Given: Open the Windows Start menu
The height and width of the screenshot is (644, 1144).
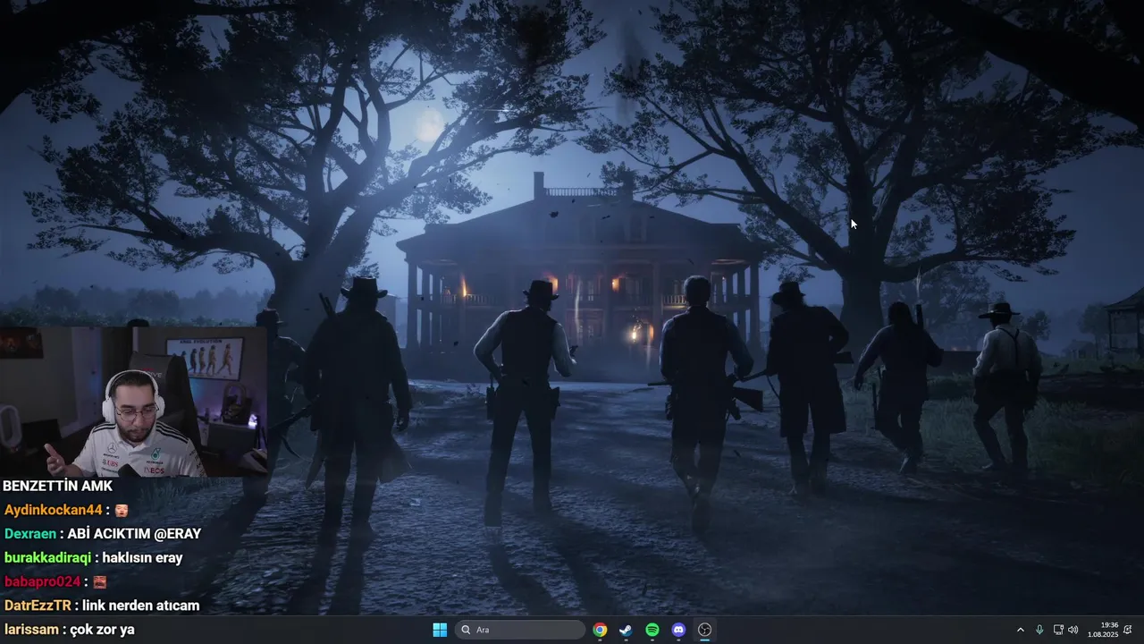Looking at the screenshot, I should (440, 630).
